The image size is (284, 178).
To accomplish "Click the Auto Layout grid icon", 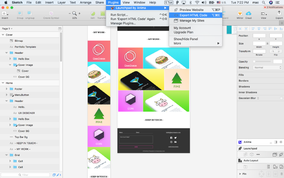I will (268, 167).
